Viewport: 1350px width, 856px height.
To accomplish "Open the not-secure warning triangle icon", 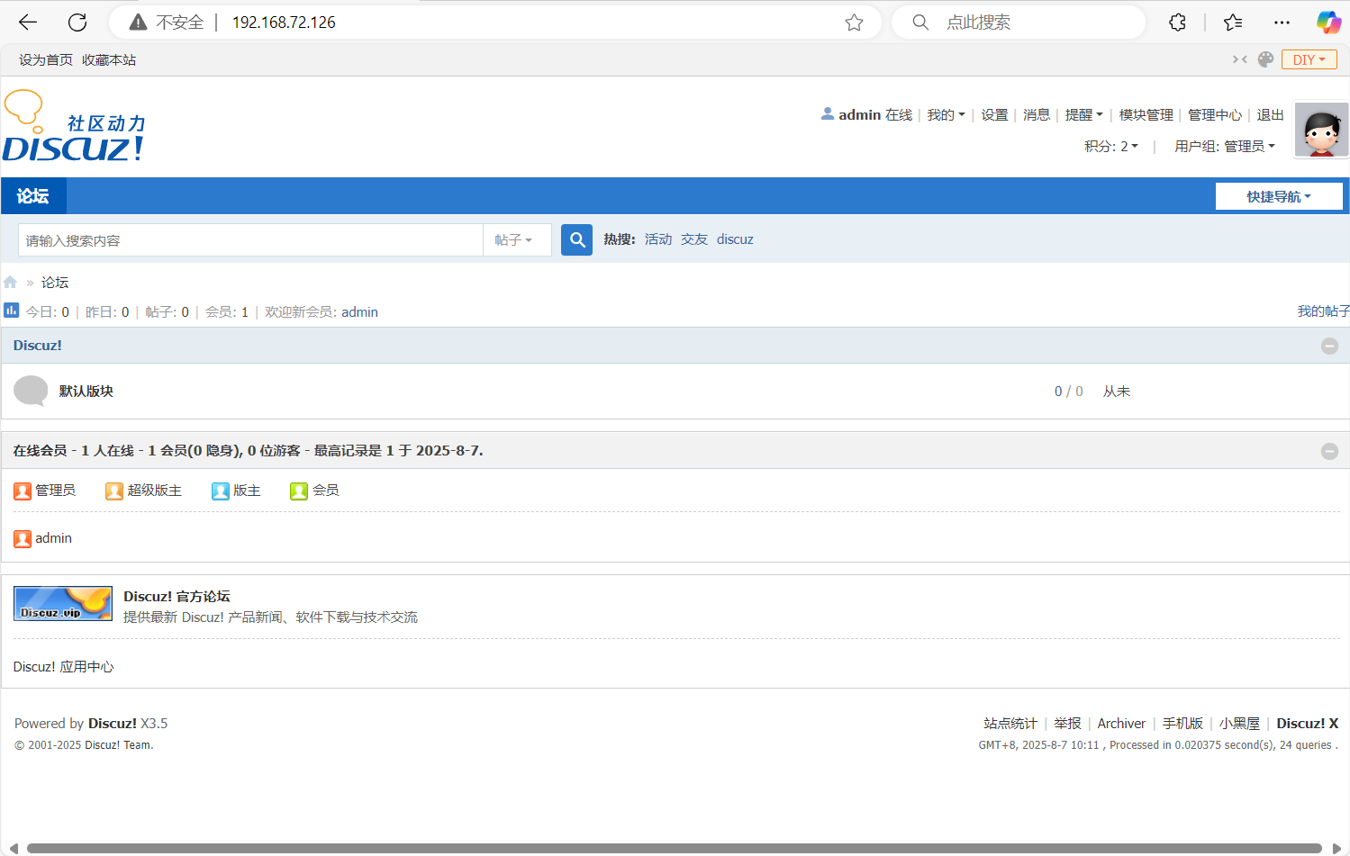I will [x=138, y=23].
